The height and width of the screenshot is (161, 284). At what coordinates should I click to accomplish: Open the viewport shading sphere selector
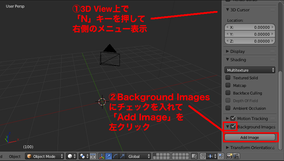(x=71, y=156)
